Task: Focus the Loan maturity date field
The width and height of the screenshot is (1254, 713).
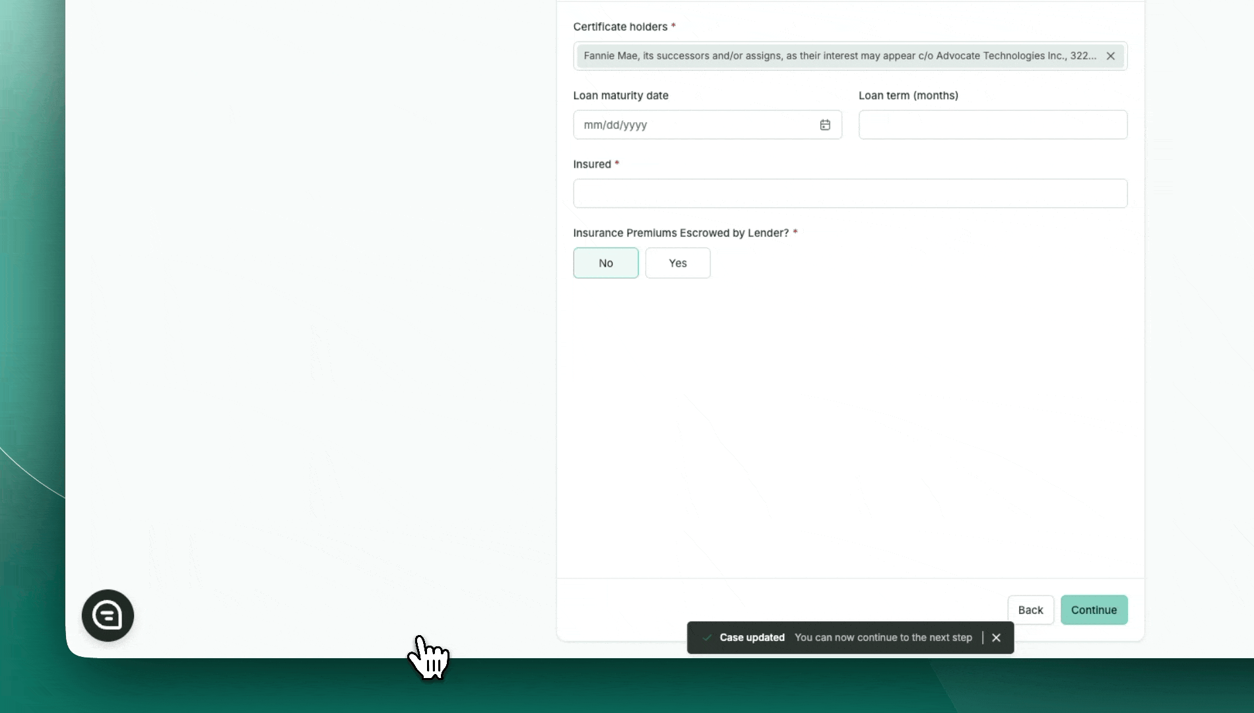Action: (693, 125)
